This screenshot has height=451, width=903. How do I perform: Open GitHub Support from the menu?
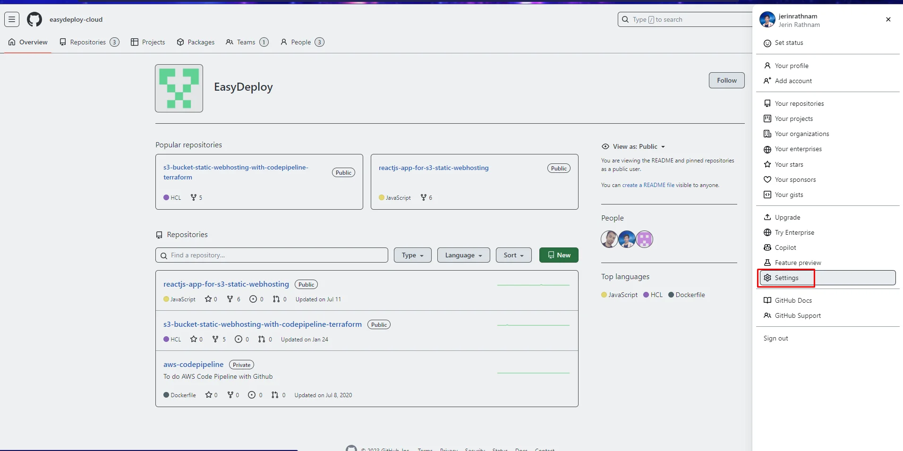[827, 315]
